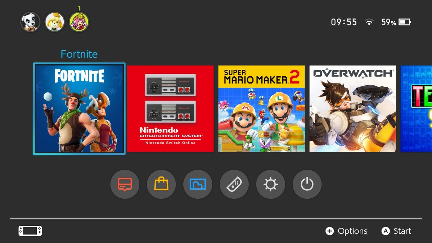Open Nintendo Entertainment System Online tile
The image size is (432, 243).
(x=170, y=109)
